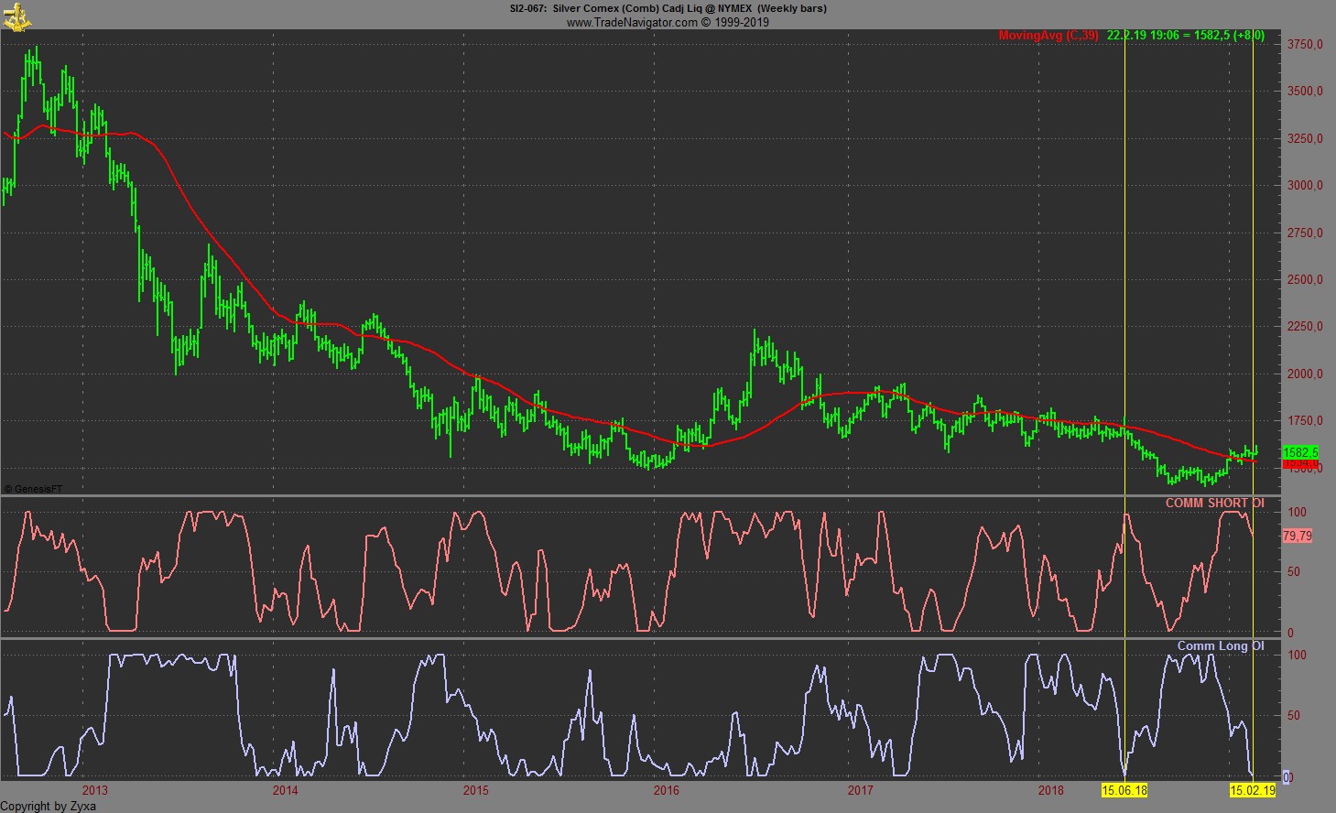Click the 15.06.18 date marker on the time axis
The height and width of the screenshot is (813, 1336).
tap(1124, 790)
